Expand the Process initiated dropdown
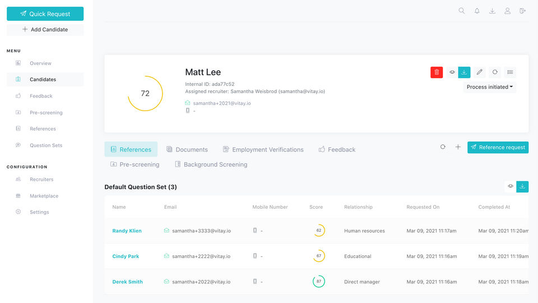This screenshot has height=303, width=538. pyautogui.click(x=490, y=87)
